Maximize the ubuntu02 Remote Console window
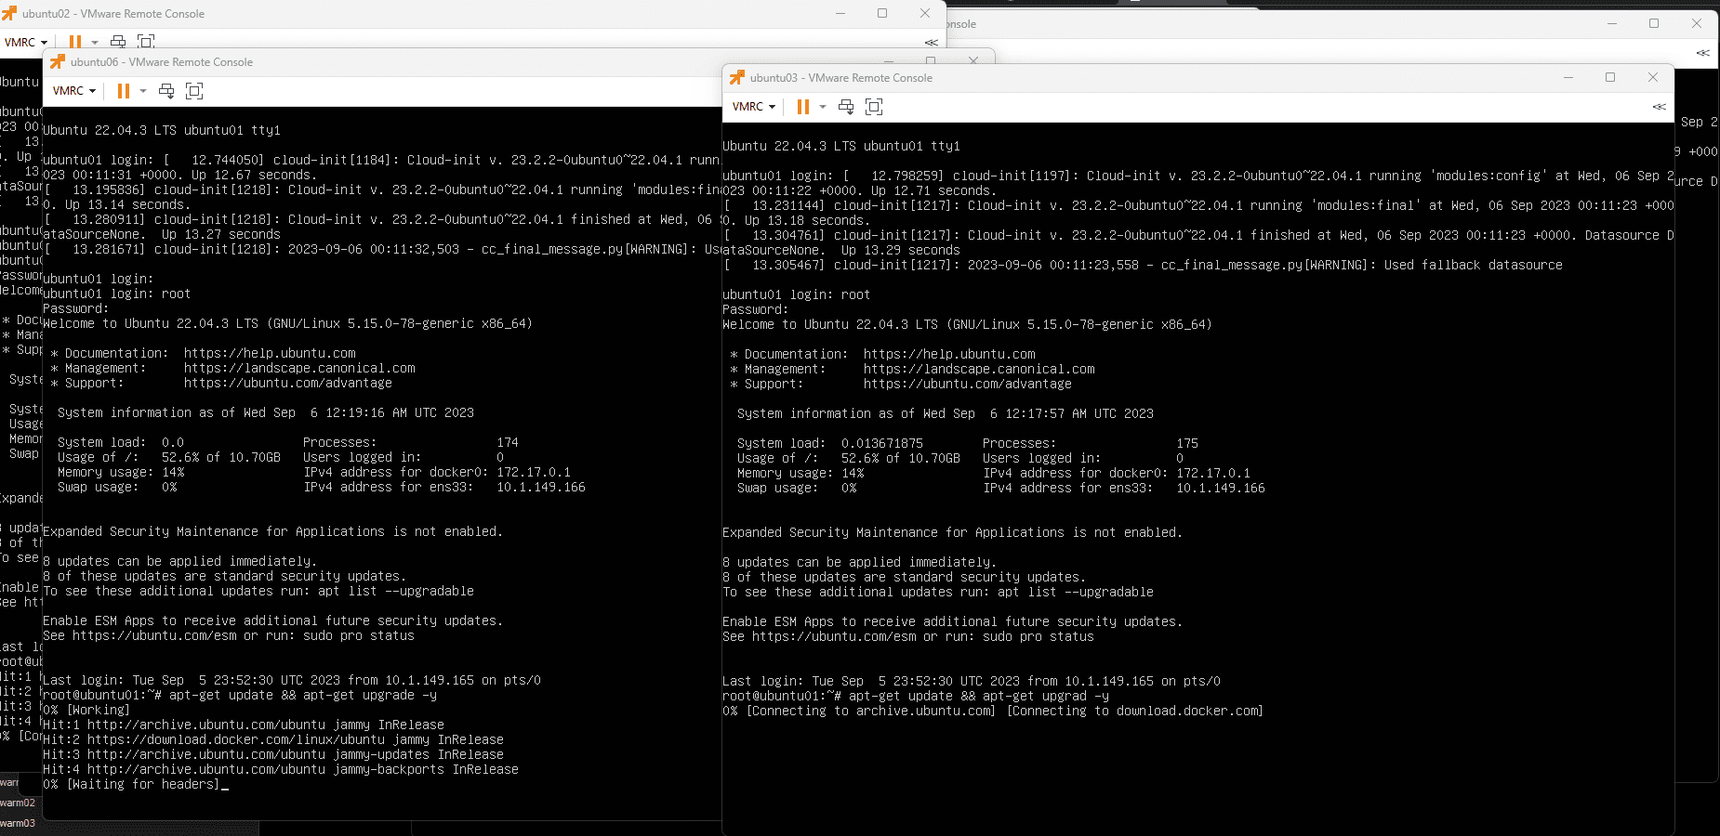The width and height of the screenshot is (1720, 836). tap(882, 13)
